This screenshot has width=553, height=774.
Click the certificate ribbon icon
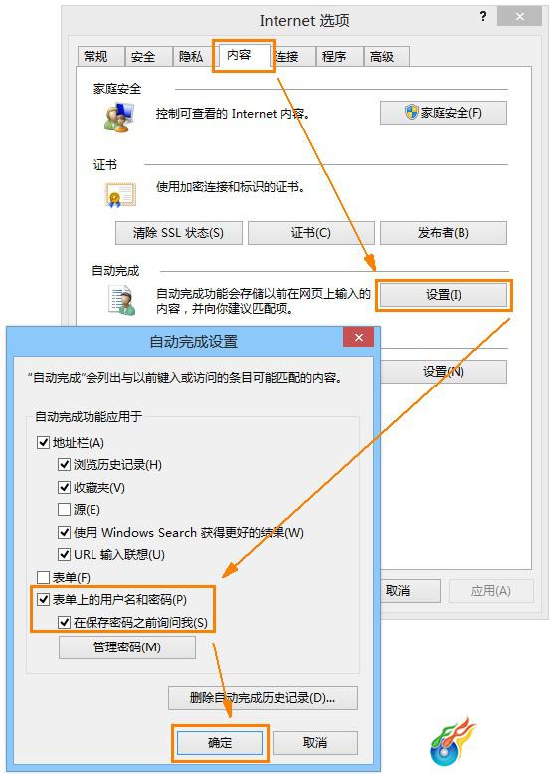(119, 194)
